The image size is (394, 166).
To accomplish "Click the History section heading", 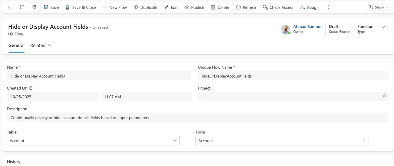I will pos(14,162).
